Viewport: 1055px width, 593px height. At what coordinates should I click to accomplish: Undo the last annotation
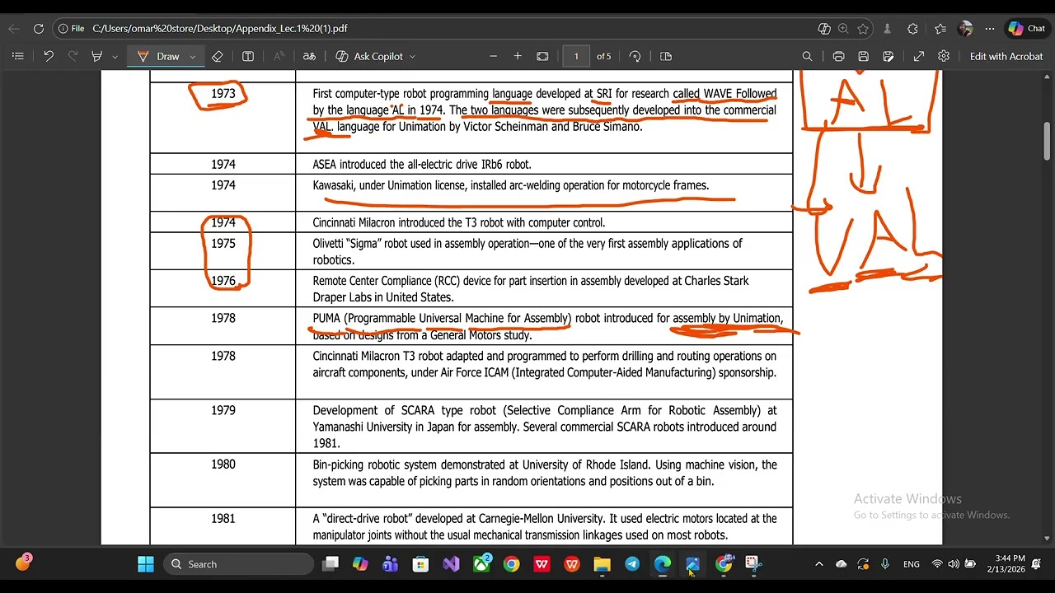pyautogui.click(x=49, y=56)
